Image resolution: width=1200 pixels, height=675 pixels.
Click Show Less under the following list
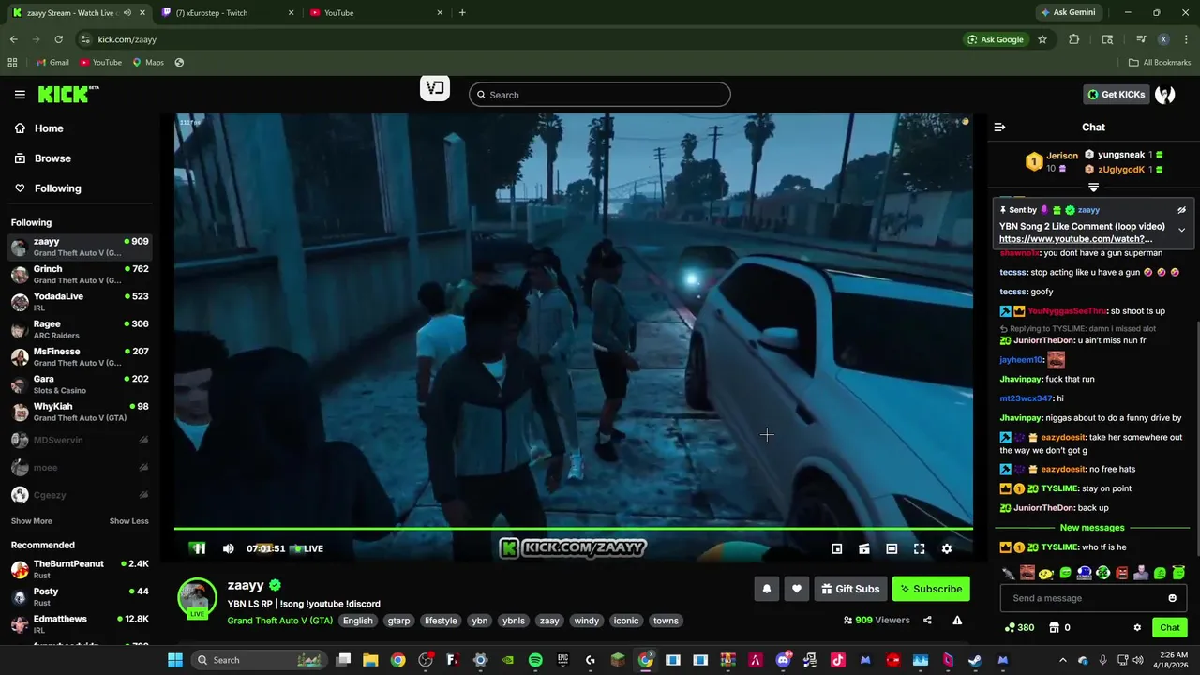click(x=128, y=521)
